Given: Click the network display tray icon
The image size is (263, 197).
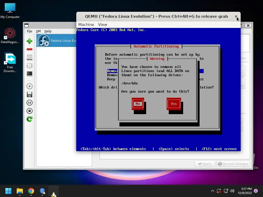Looking at the screenshot, I should click(x=226, y=191).
